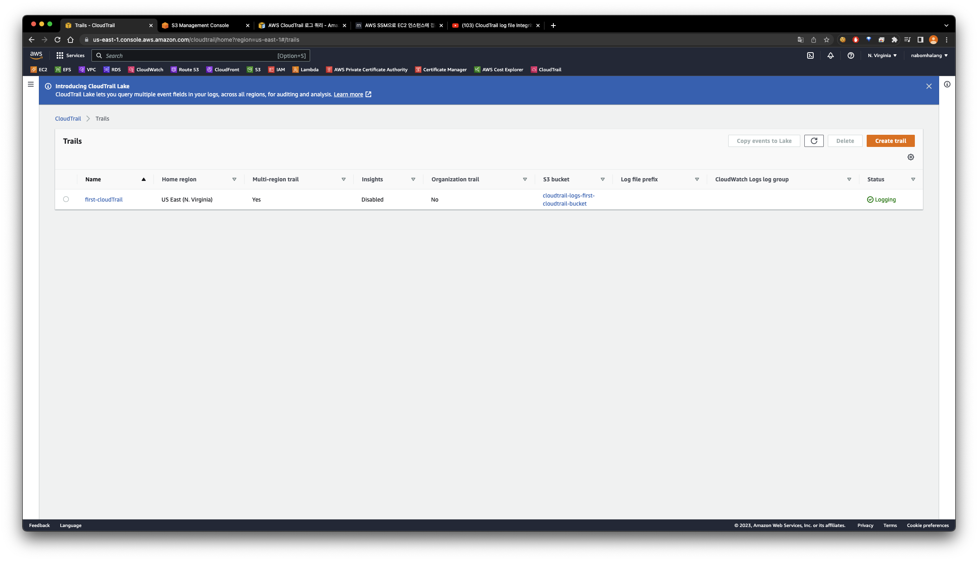The width and height of the screenshot is (978, 561).
Task: Go to IAM favorites shortcut
Action: pos(276,70)
